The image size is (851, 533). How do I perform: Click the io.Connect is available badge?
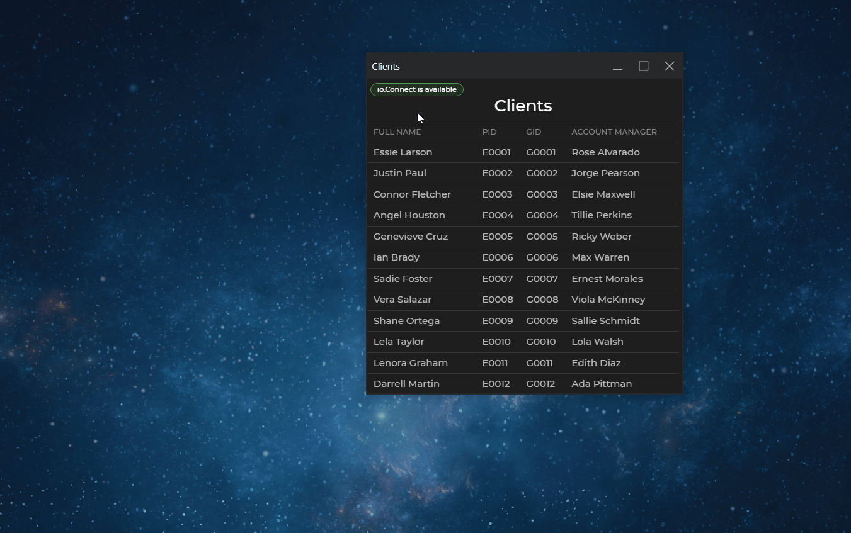pos(416,89)
